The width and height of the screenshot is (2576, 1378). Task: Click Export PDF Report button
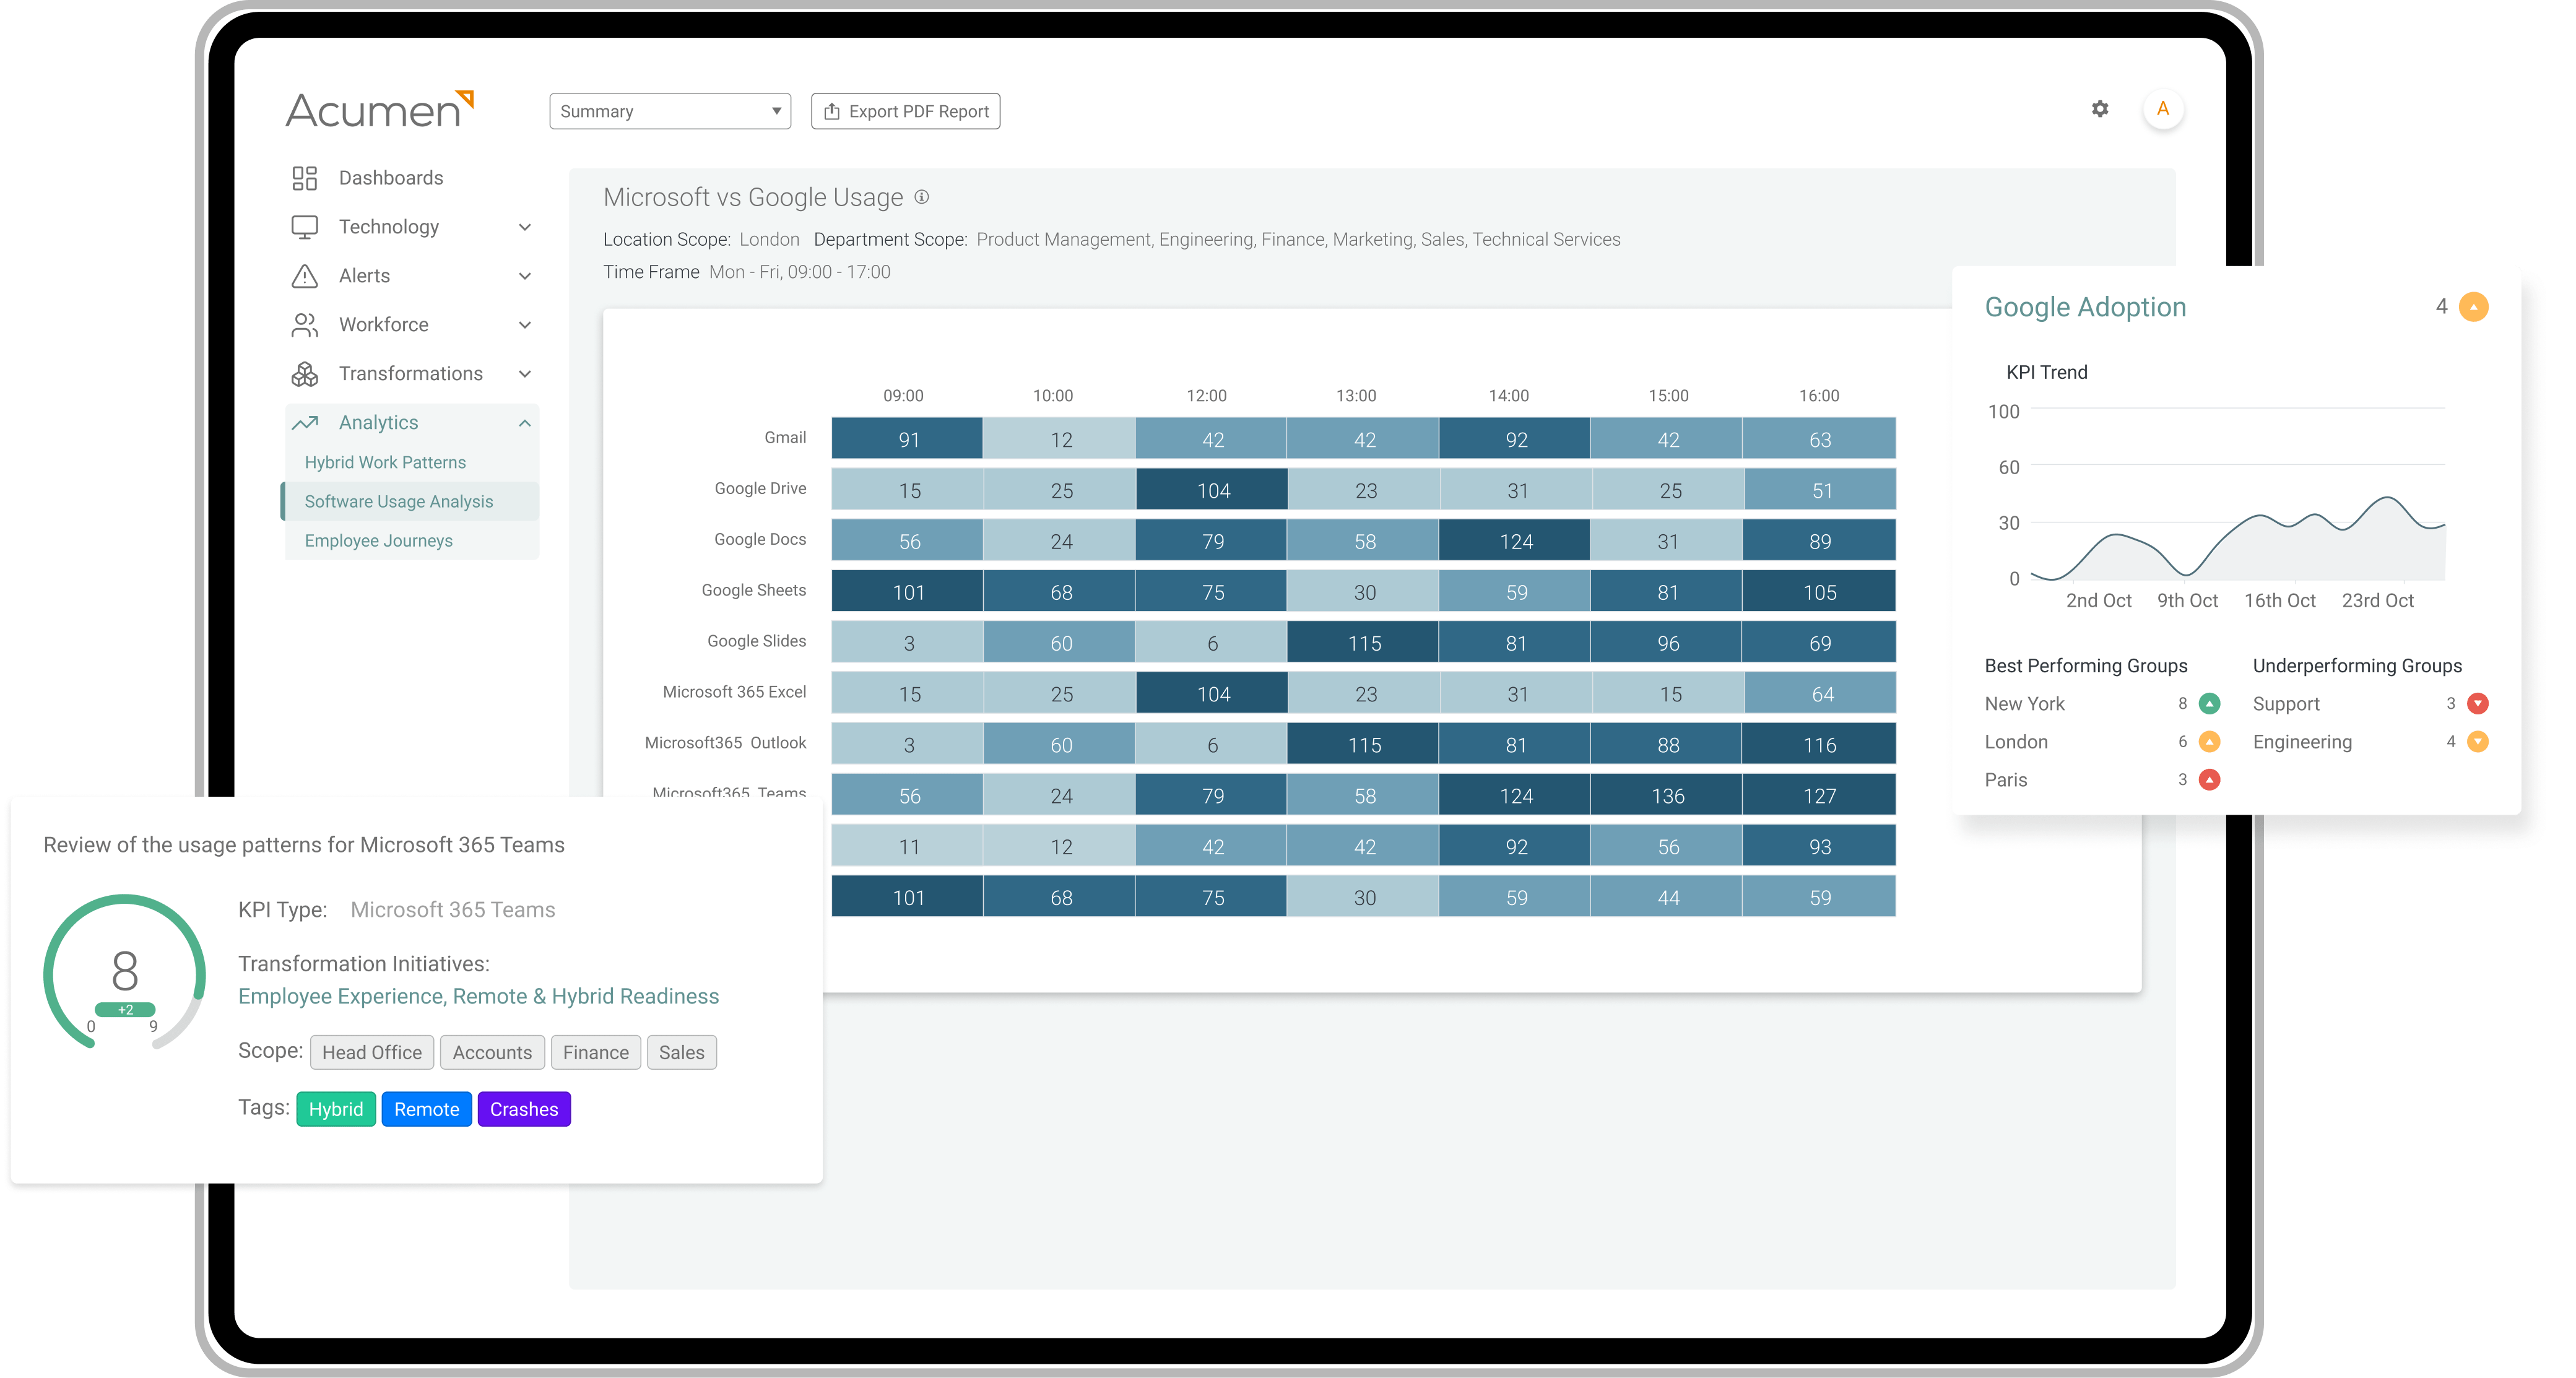905,111
